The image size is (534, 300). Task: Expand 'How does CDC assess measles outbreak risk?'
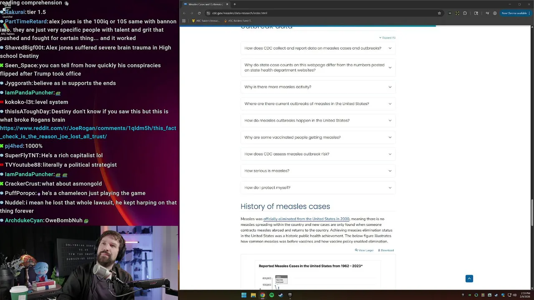click(x=318, y=154)
